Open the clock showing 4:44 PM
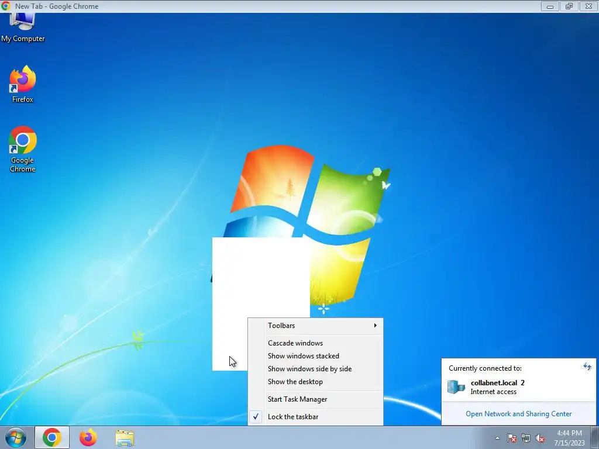Image resolution: width=599 pixels, height=449 pixels. pyautogui.click(x=570, y=438)
